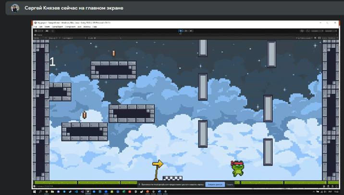Click the blue Закрыть доступ button
The height and width of the screenshot is (195, 344).
(215, 184)
